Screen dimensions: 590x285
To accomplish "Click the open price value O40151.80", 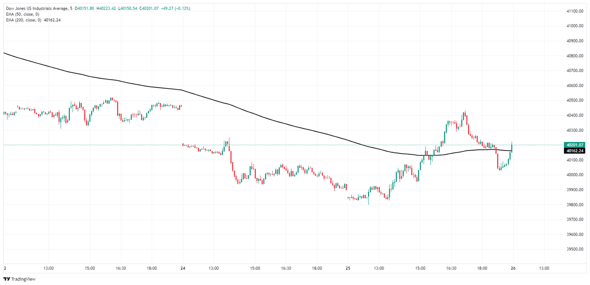I will click(85, 8).
